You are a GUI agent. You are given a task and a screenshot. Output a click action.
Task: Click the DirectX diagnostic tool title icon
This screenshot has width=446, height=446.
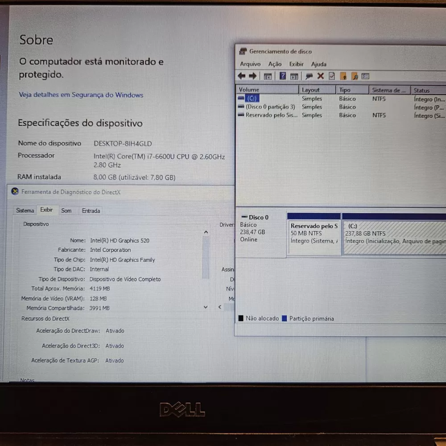[15, 191]
